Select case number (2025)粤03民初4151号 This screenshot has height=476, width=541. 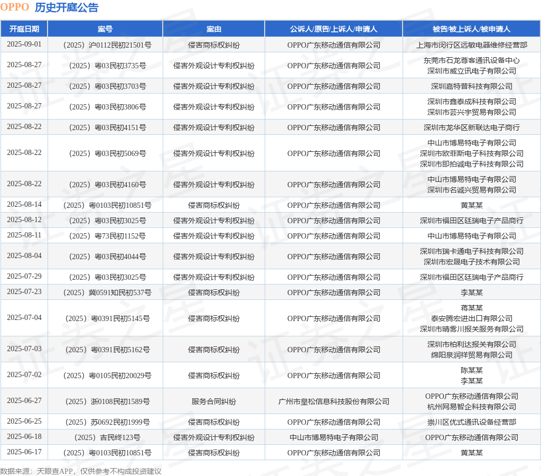pyautogui.click(x=107, y=127)
